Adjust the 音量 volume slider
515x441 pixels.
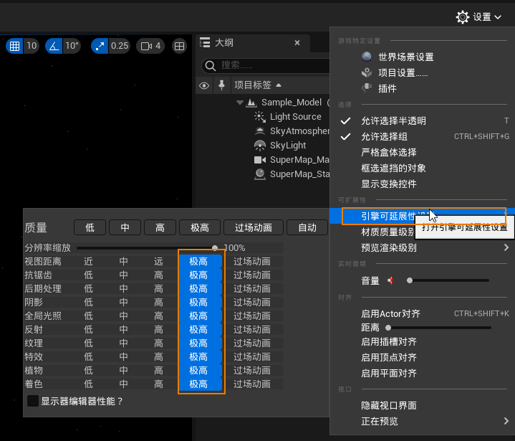(x=409, y=280)
